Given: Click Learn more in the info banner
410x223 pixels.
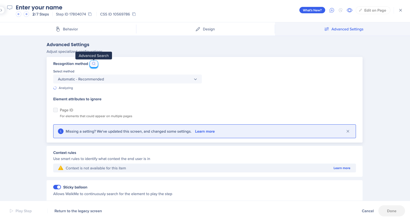Looking at the screenshot, I should (205, 131).
